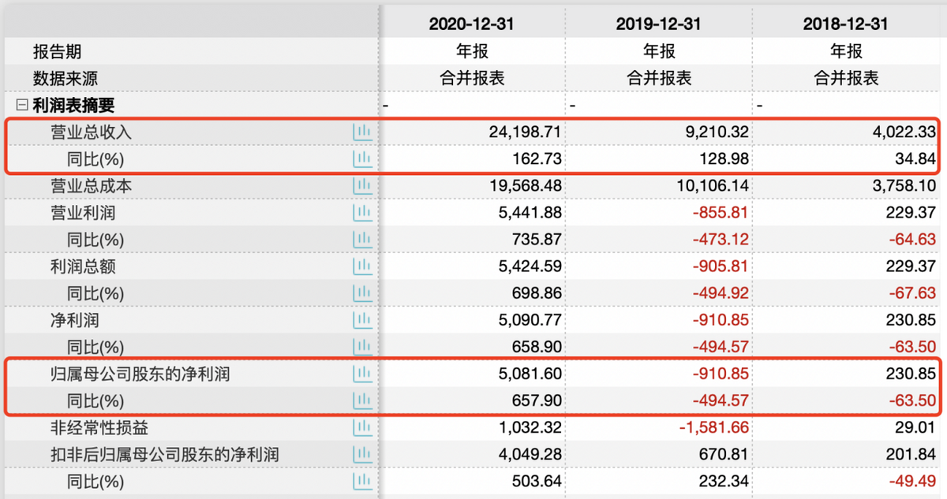Screen dimensions: 947x499
Task: Open chart icon for 非经常性损益 row
Action: pyautogui.click(x=362, y=428)
